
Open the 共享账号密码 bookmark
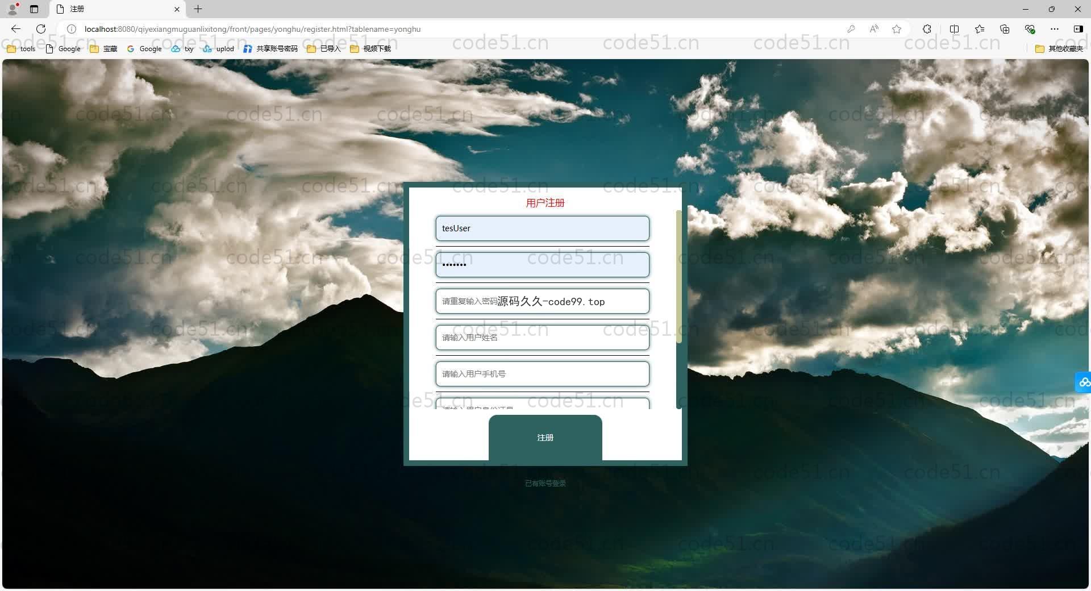(x=270, y=49)
